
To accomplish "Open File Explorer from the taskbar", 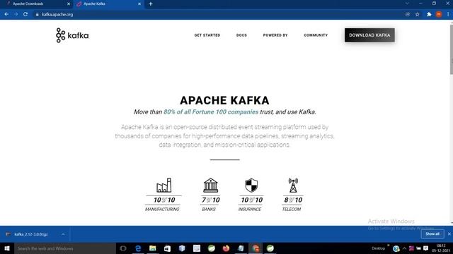I will click(x=153, y=248).
